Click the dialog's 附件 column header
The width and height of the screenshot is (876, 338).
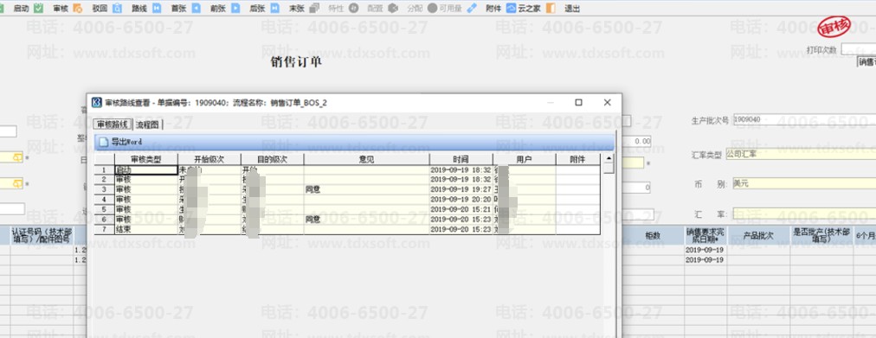(x=577, y=160)
